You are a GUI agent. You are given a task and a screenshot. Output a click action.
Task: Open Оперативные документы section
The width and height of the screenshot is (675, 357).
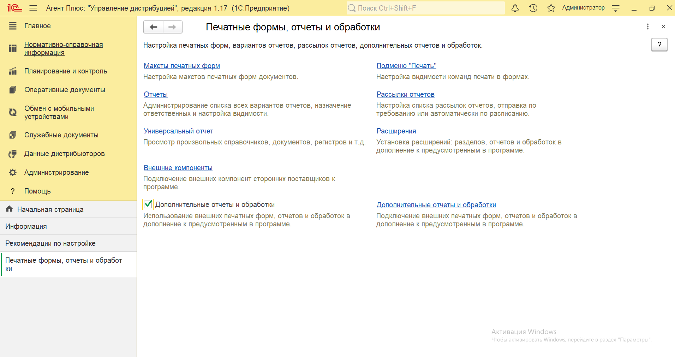[x=65, y=90]
